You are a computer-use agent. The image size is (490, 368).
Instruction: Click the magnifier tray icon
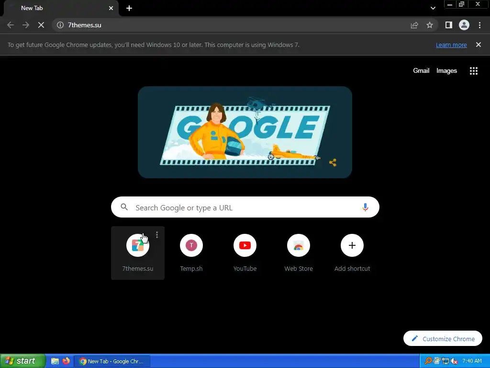[428, 361]
